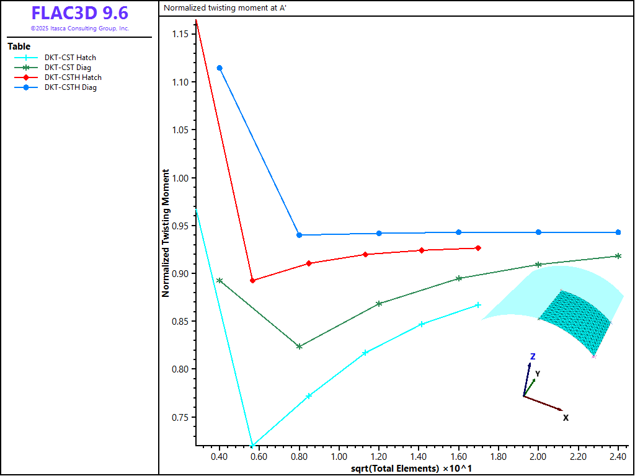Click the FLAC3D 9.6 logo title

pos(79,14)
